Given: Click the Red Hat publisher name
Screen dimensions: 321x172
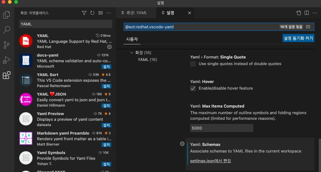Looking at the screenshot, I should 44,47.
